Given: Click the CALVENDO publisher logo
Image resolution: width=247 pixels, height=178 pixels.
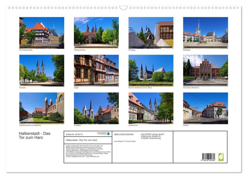Looking at the screenshot, I should [102, 133].
